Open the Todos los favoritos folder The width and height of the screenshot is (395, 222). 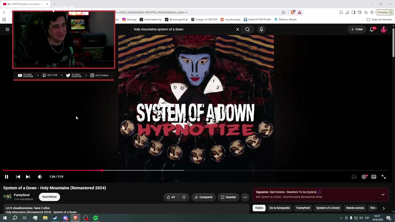(379, 19)
